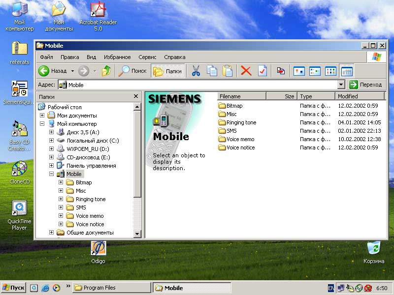Collapse Мой компьютер tree node
394x295 pixels.
(42, 124)
